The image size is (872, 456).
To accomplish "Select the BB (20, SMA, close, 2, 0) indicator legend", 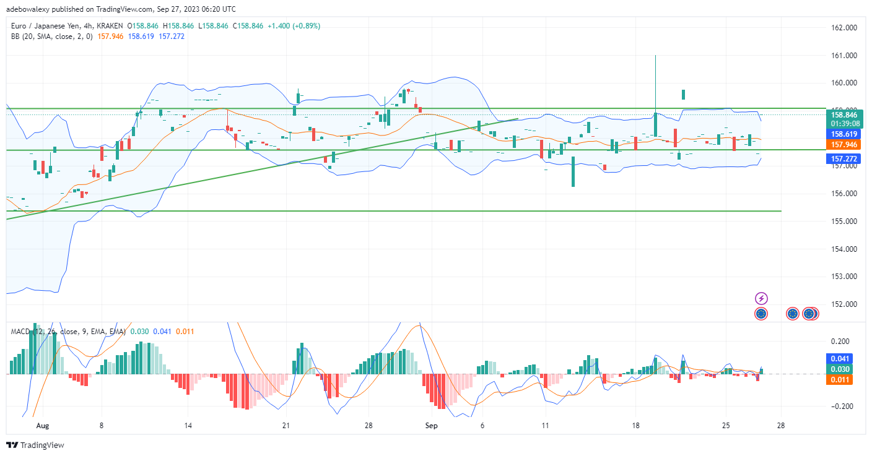I will [52, 37].
